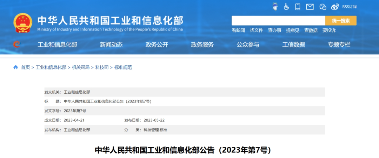This screenshot has height=158, width=379.
Task: Open 政务服务 navigation menu item
Action: tap(202, 44)
